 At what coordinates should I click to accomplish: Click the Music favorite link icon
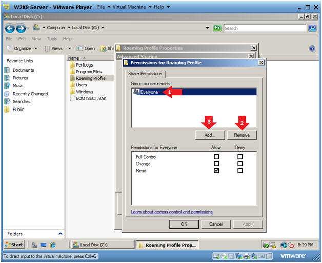7,85
